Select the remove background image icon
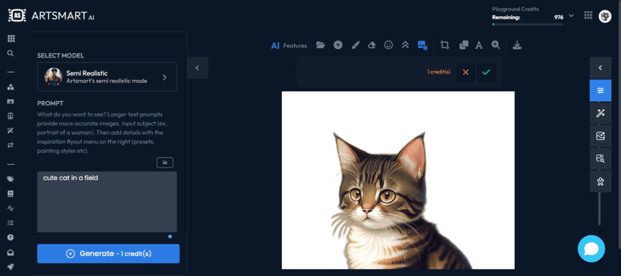The width and height of the screenshot is (621, 276). [x=423, y=45]
